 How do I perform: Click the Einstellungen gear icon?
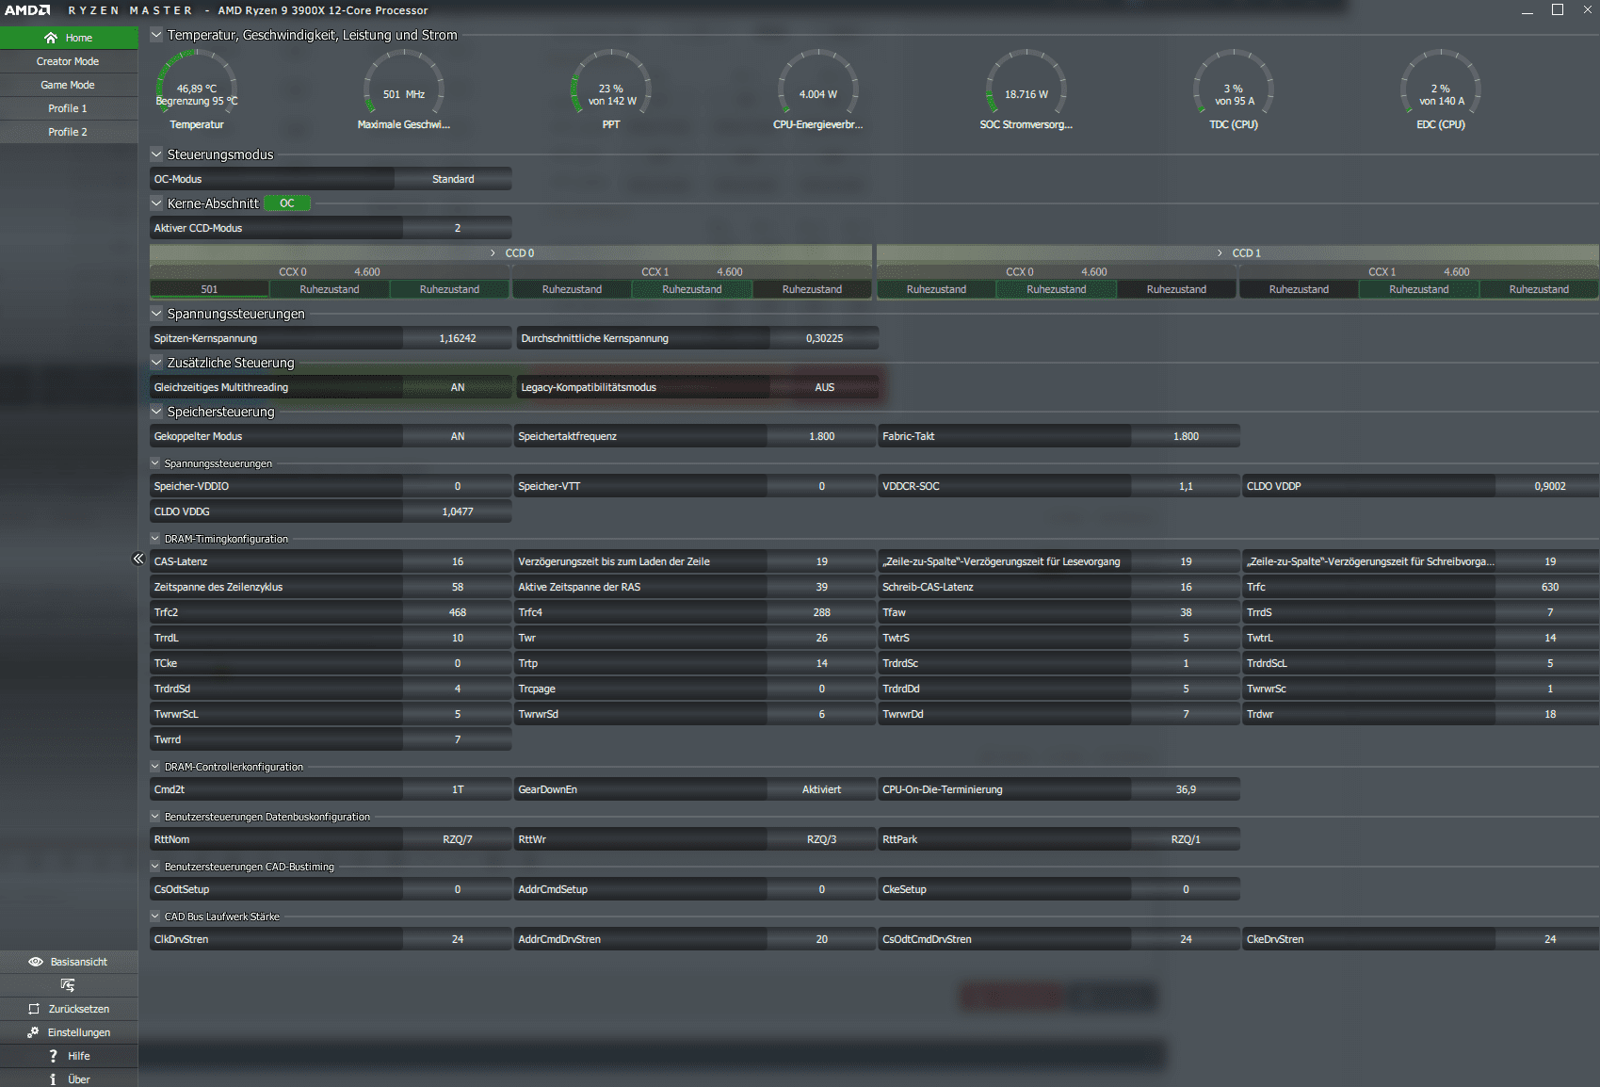coord(33,1032)
